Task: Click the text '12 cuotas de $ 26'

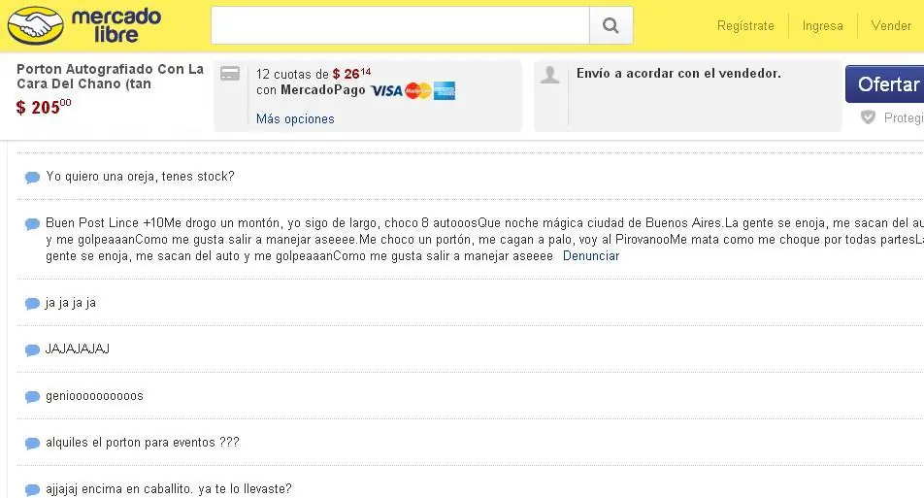Action: (313, 74)
